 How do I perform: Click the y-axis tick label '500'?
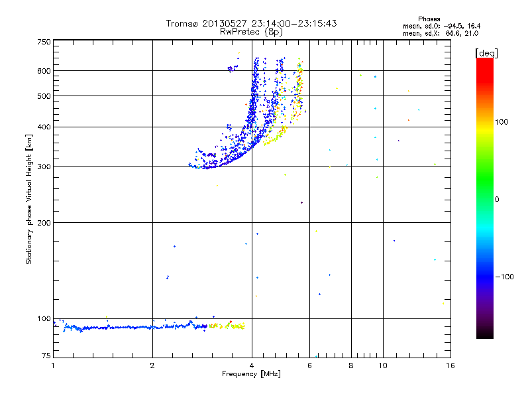point(44,96)
